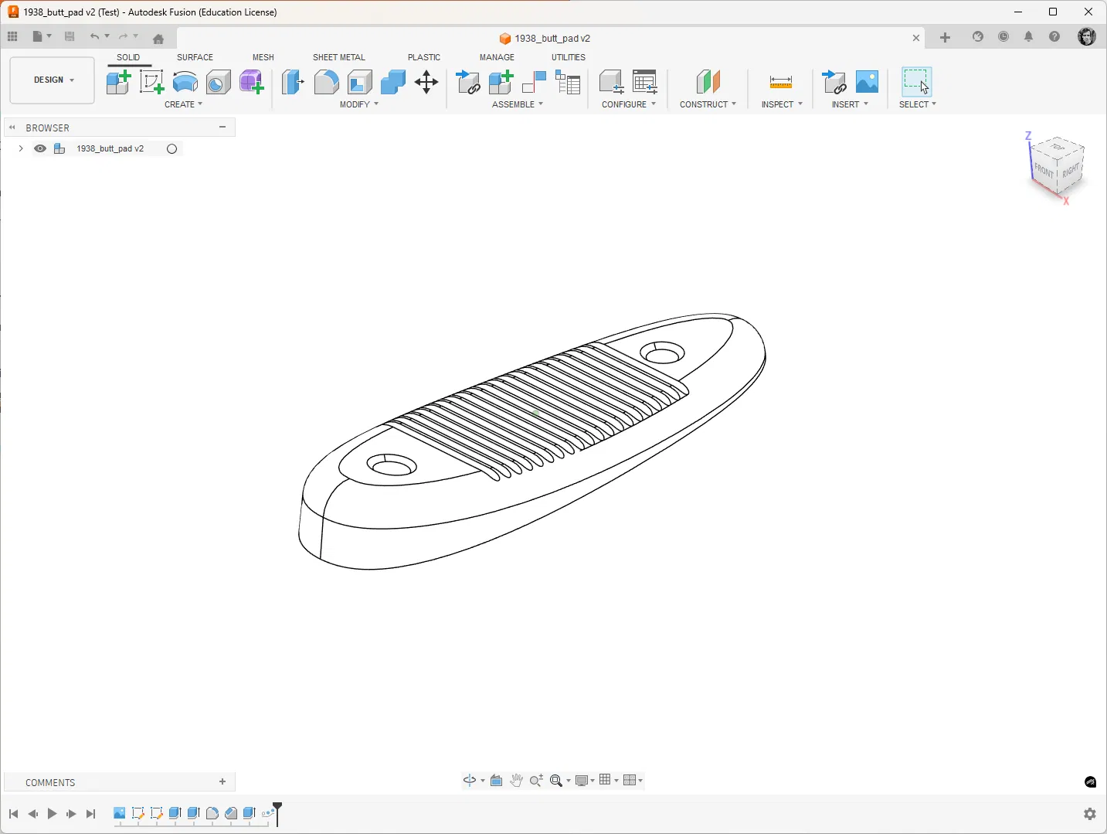The image size is (1107, 834).
Task: Click the Shell tool icon
Action: 360,82
